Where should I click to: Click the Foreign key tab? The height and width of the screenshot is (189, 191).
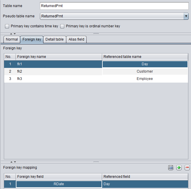click(x=32, y=39)
